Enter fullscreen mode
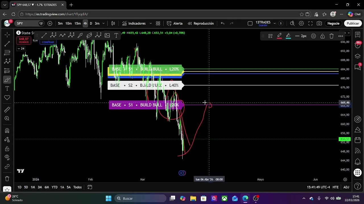This screenshot has width=364, height=204. click(x=311, y=24)
